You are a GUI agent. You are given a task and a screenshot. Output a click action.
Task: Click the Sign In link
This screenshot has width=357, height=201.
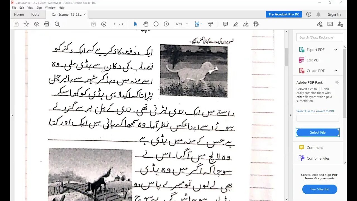click(x=334, y=15)
